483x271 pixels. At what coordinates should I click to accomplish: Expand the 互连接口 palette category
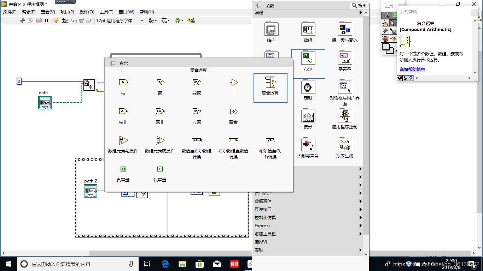point(308,210)
